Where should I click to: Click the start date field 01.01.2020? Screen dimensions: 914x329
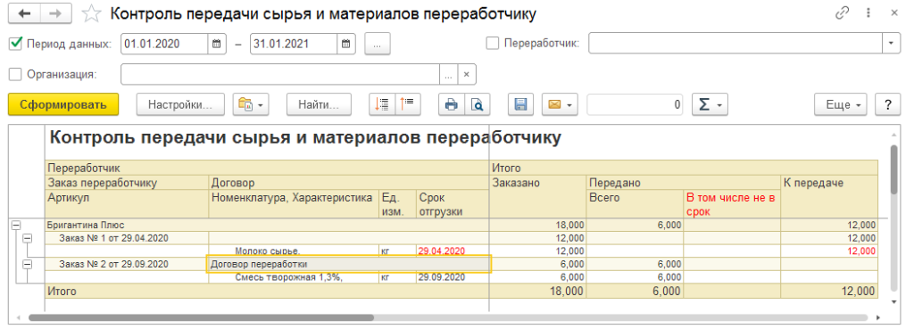[x=164, y=44]
